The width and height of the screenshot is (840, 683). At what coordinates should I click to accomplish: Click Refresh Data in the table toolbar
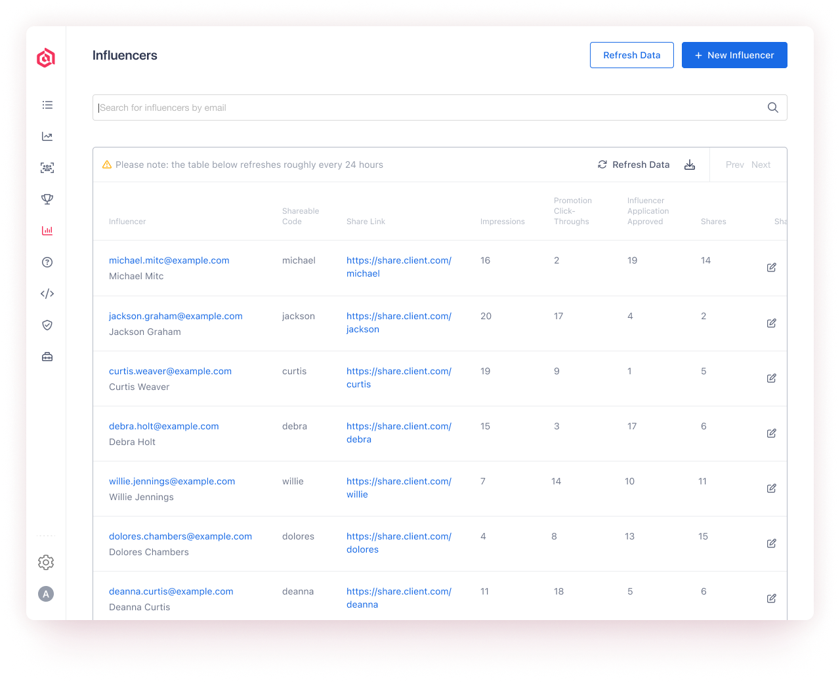click(x=634, y=165)
